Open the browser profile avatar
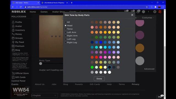This screenshot has height=99, width=176. [159, 7]
